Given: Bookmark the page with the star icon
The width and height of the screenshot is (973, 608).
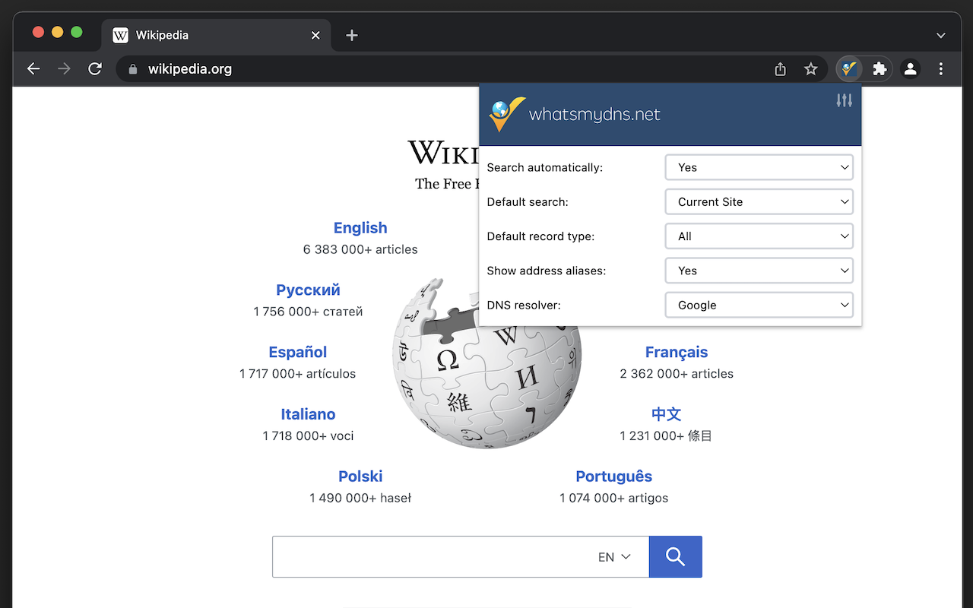Looking at the screenshot, I should coord(810,68).
